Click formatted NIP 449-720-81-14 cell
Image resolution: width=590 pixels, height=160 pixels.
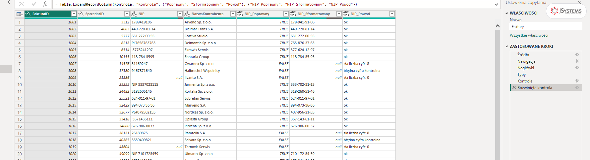click(316, 29)
